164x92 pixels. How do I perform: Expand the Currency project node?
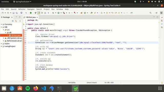tap(1, 24)
